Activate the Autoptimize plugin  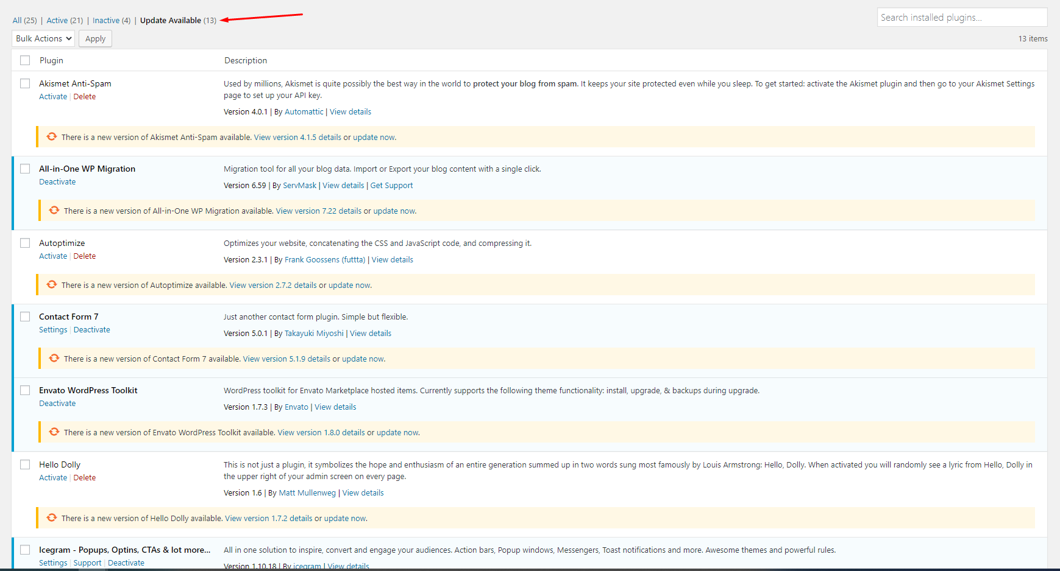pyautogui.click(x=53, y=256)
